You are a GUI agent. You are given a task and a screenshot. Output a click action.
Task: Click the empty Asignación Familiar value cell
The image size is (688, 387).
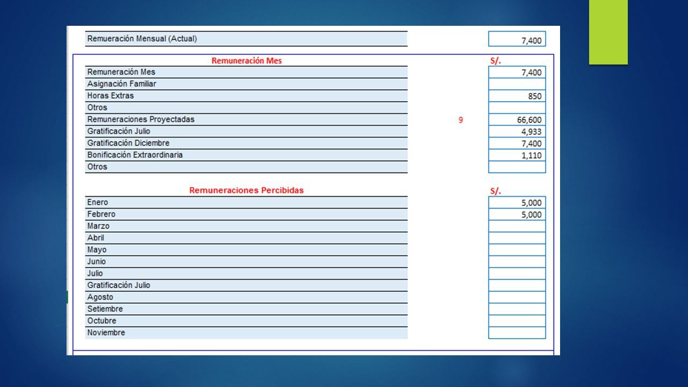517,84
